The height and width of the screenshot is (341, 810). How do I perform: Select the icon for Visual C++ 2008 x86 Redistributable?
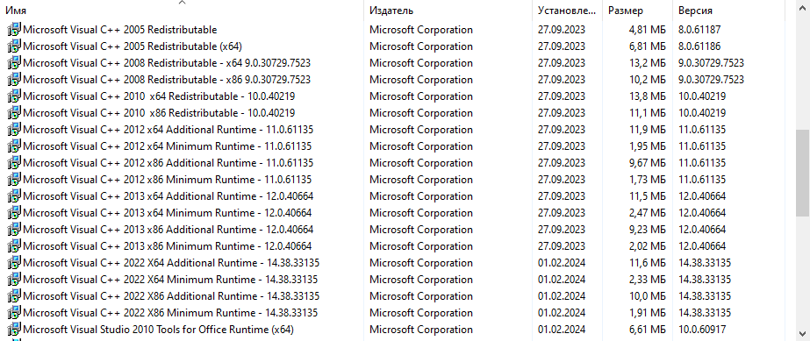pyautogui.click(x=14, y=80)
